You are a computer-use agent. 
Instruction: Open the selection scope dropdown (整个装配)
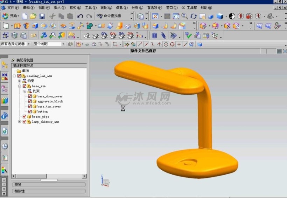(49, 44)
